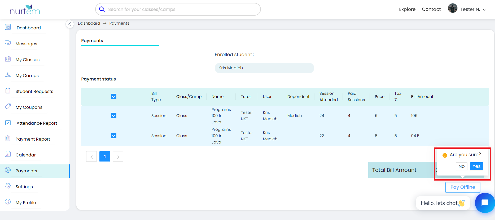
Task: Open Payment Report from the sidebar
Action: (33, 139)
